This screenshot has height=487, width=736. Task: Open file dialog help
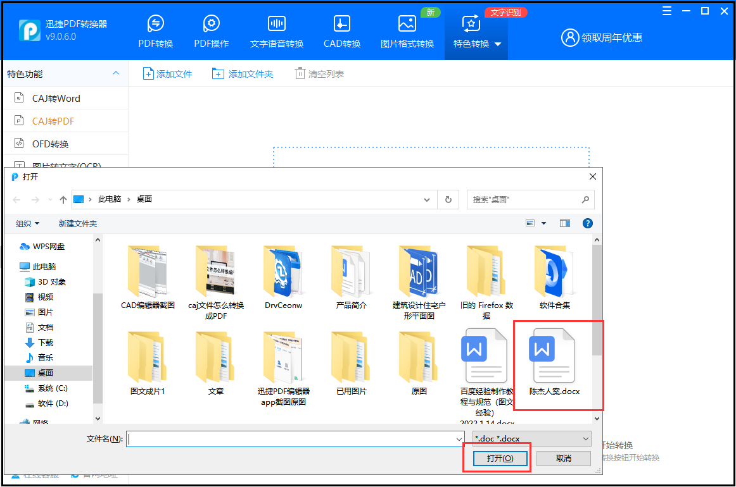pos(587,223)
